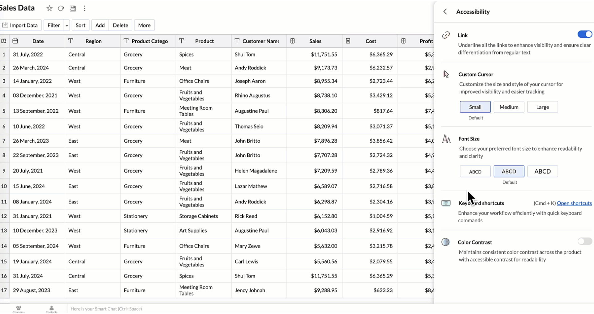Open the shortcuts via the Open shortcuts link
The image size is (594, 314).
pos(574,203)
